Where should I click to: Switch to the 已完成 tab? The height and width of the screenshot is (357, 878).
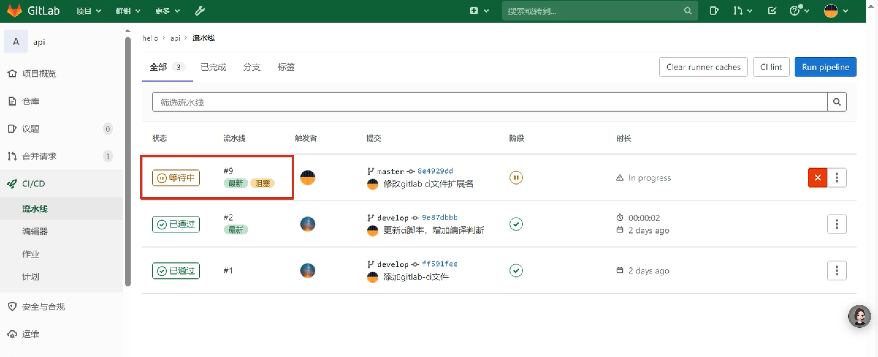coord(213,67)
